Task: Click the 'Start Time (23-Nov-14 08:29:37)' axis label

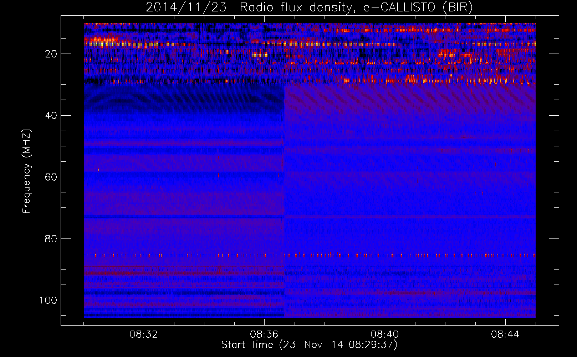Action: coord(309,345)
